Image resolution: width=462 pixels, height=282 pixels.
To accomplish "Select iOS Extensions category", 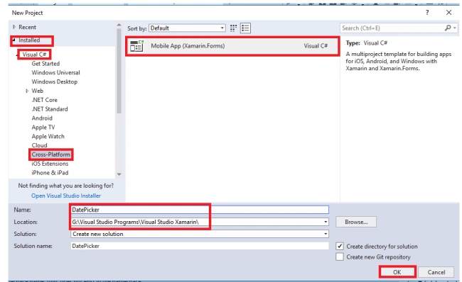I will (x=50, y=164).
